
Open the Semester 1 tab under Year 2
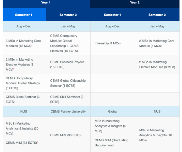113,15
